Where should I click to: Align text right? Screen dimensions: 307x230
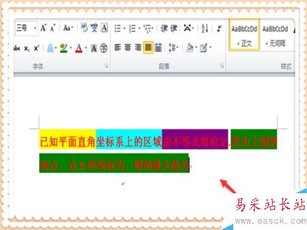(138, 47)
